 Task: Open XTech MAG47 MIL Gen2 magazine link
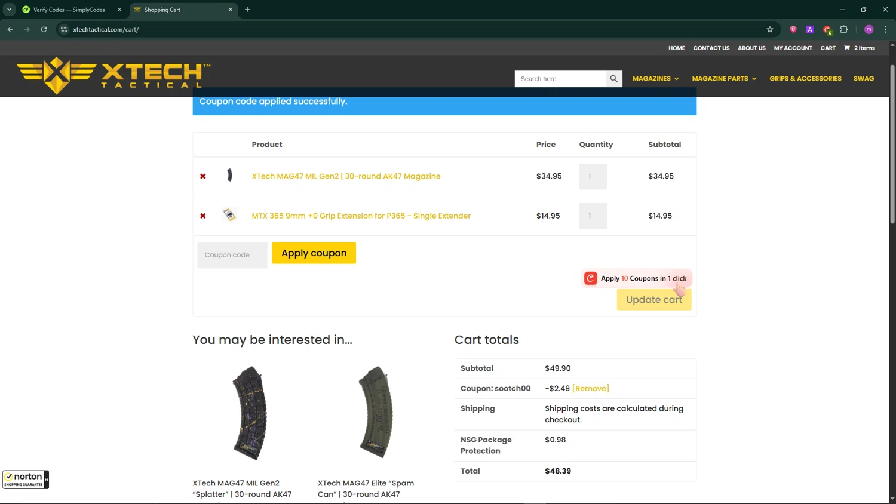tap(346, 176)
